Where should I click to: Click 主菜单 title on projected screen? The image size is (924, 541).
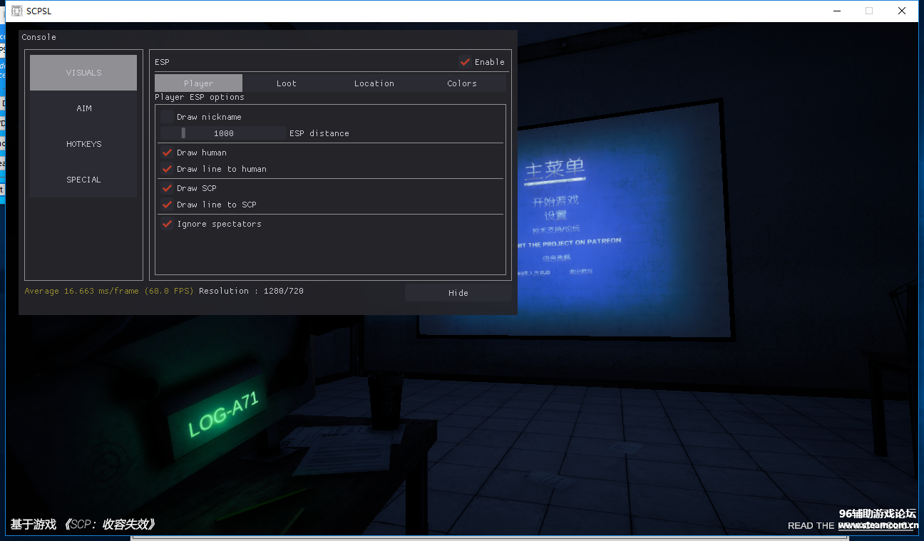(x=555, y=170)
